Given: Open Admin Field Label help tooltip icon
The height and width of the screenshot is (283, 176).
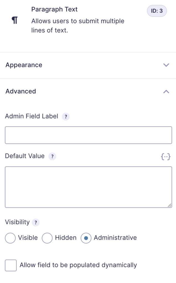Looking at the screenshot, I should pos(66,117).
